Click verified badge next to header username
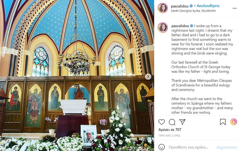Screen dimensions: 239x151 point(191,6)
